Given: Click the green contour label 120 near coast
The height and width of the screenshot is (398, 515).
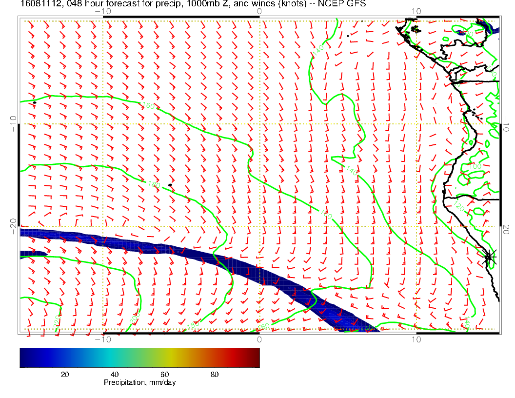Looking at the screenshot, I should click(x=459, y=207).
